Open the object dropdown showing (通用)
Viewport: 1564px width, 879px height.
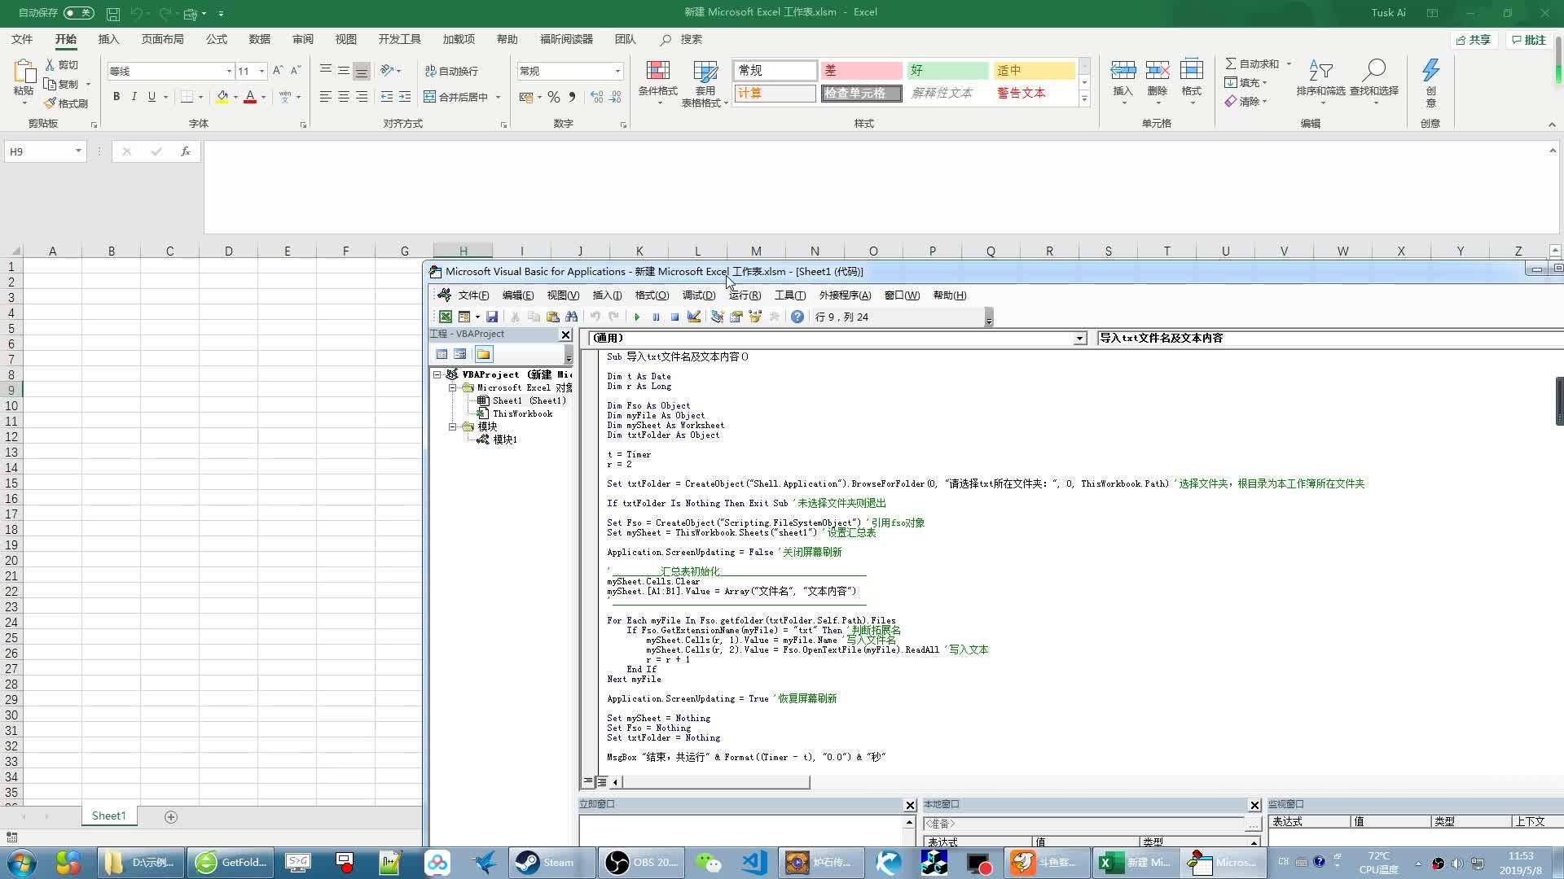(1080, 339)
